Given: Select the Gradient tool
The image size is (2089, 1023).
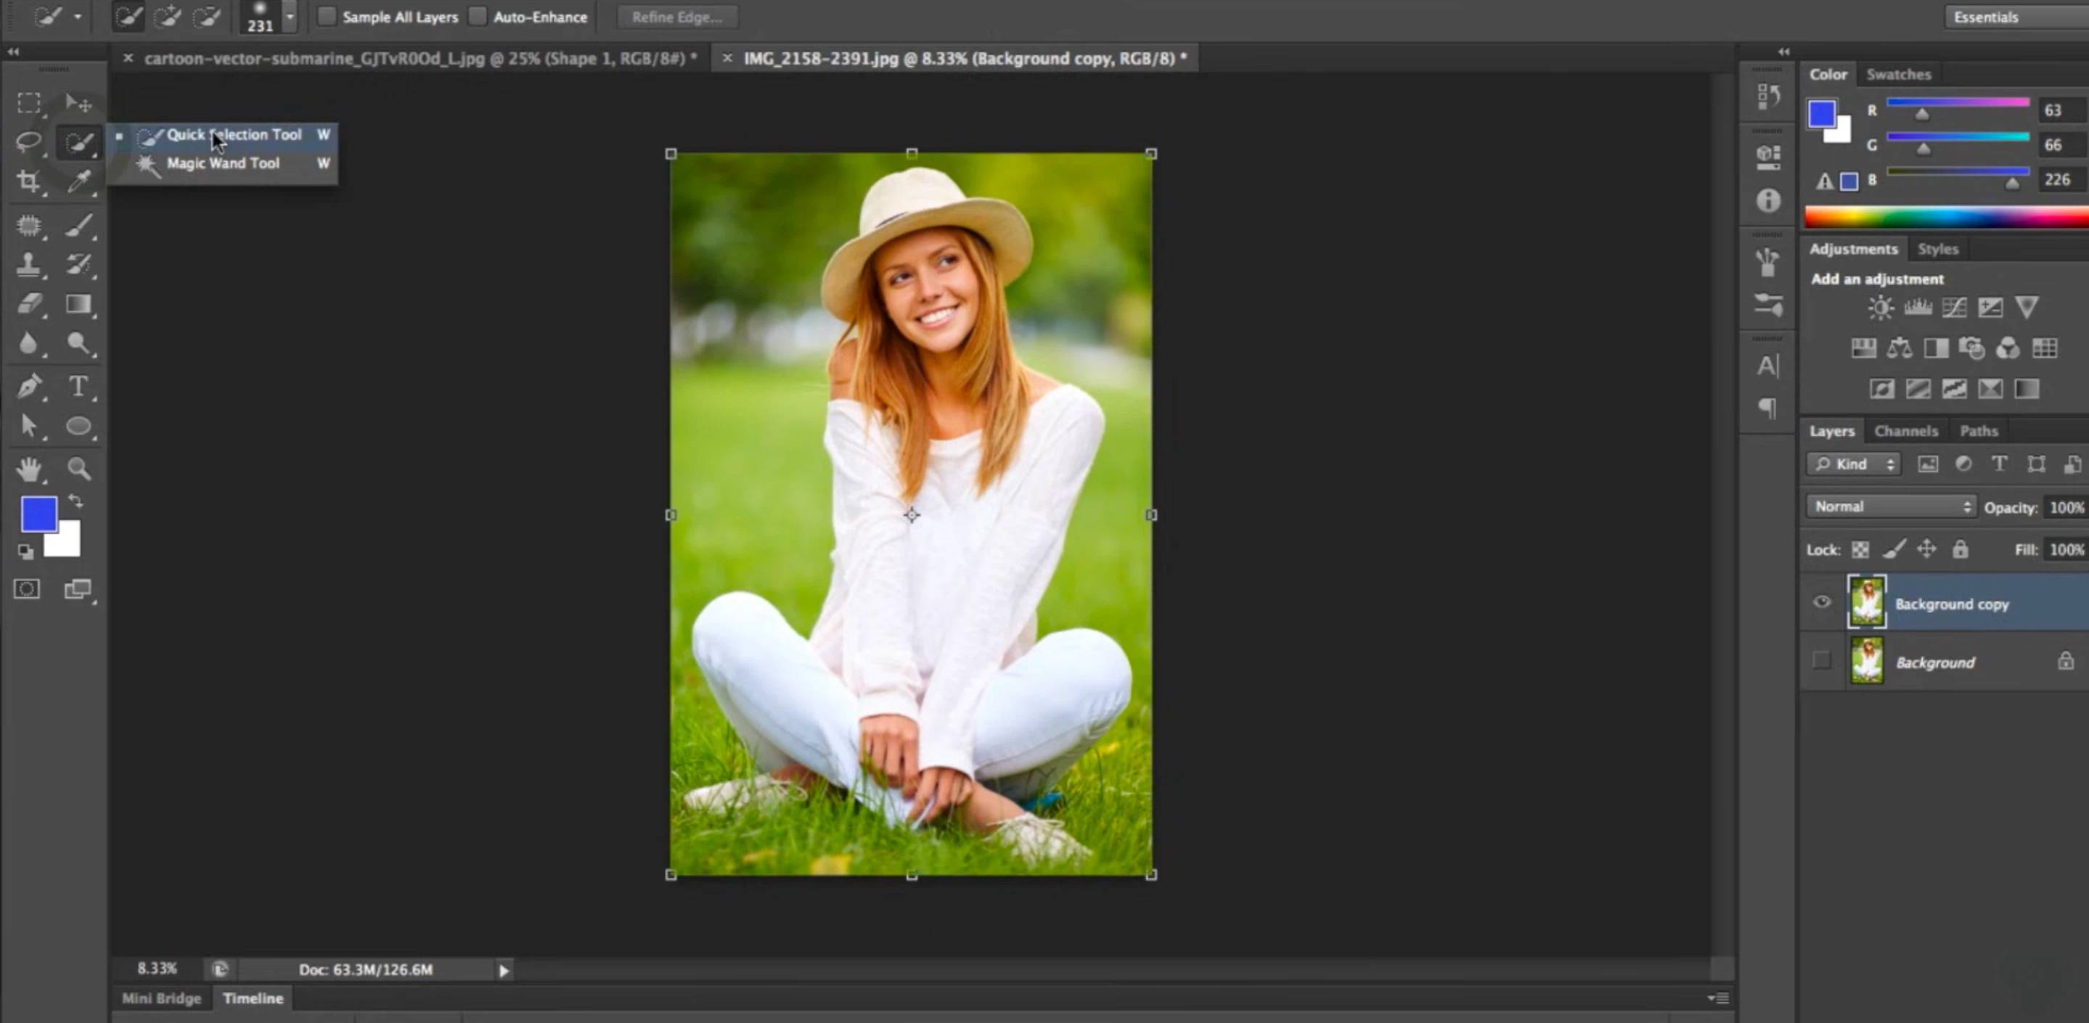Looking at the screenshot, I should pos(78,305).
